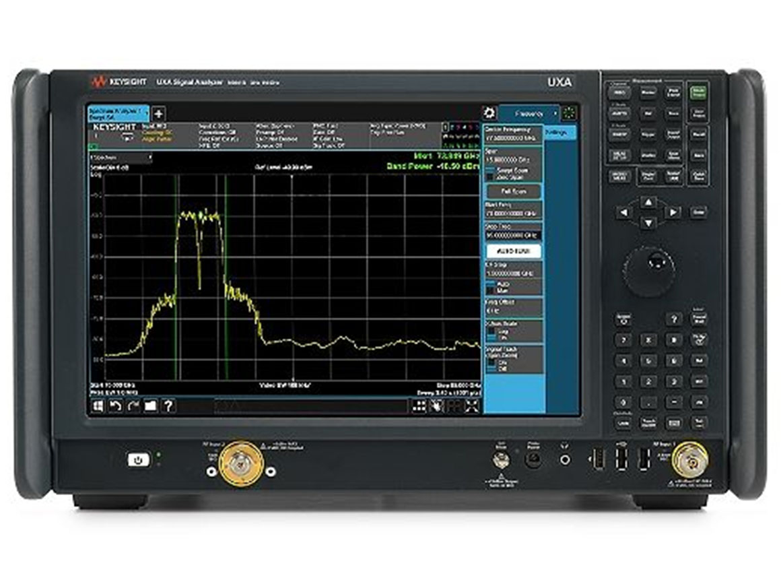Click the BW hardware key

[648, 114]
